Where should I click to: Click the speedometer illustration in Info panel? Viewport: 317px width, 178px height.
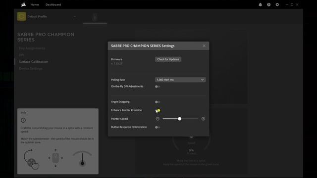pyautogui.click(x=82, y=158)
